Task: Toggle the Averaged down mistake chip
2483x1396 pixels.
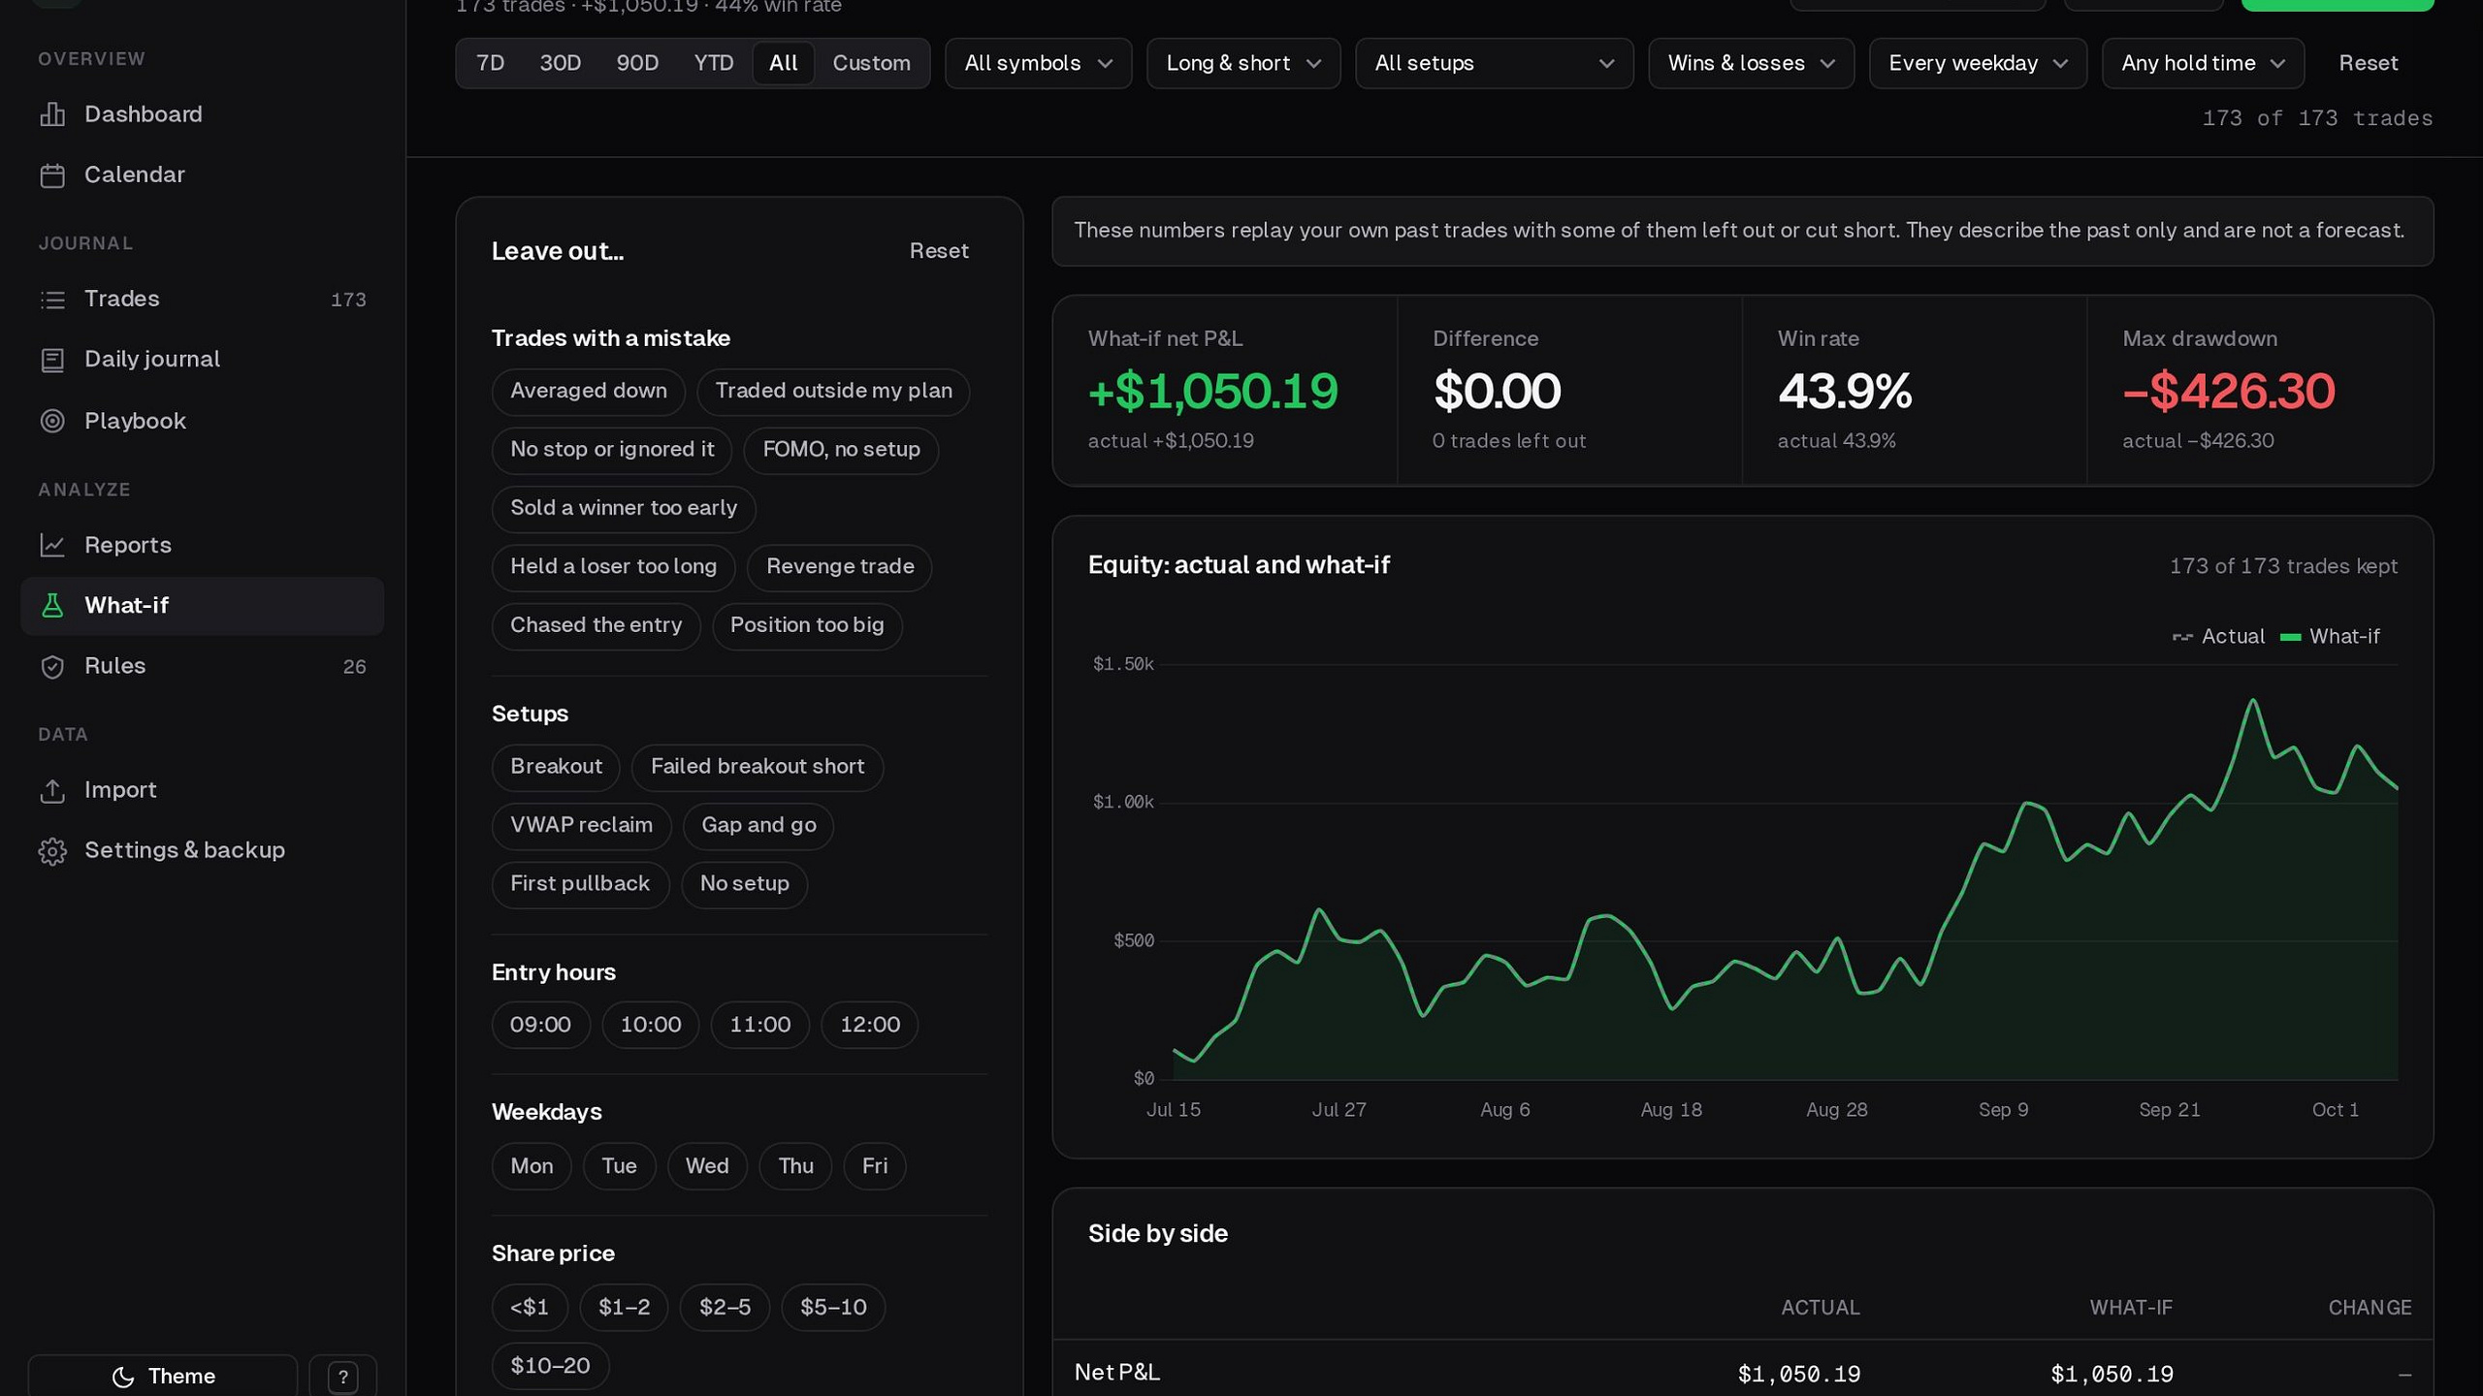Action: pyautogui.click(x=589, y=392)
